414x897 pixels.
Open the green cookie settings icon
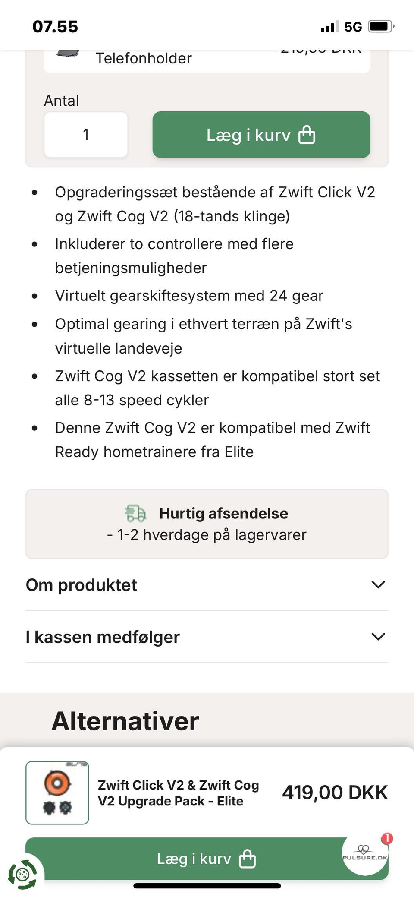click(22, 875)
